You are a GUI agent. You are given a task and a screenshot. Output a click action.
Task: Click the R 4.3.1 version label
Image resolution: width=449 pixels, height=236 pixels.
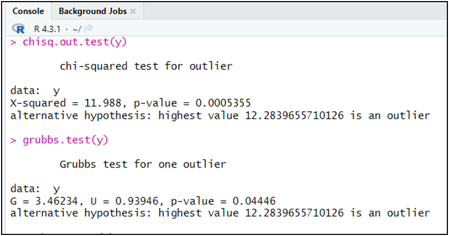pos(47,28)
